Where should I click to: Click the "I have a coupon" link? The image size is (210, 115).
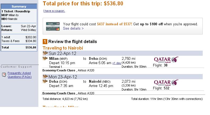[54, 11]
